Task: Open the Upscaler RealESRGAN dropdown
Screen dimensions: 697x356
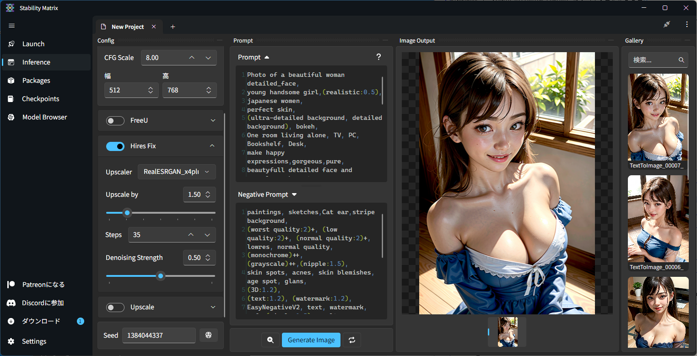Action: [x=177, y=172]
